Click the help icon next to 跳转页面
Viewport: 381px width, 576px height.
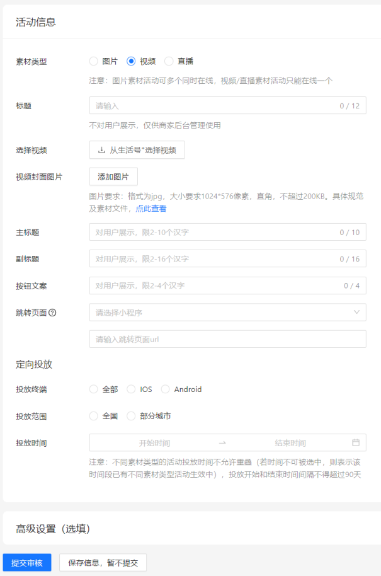pos(52,313)
